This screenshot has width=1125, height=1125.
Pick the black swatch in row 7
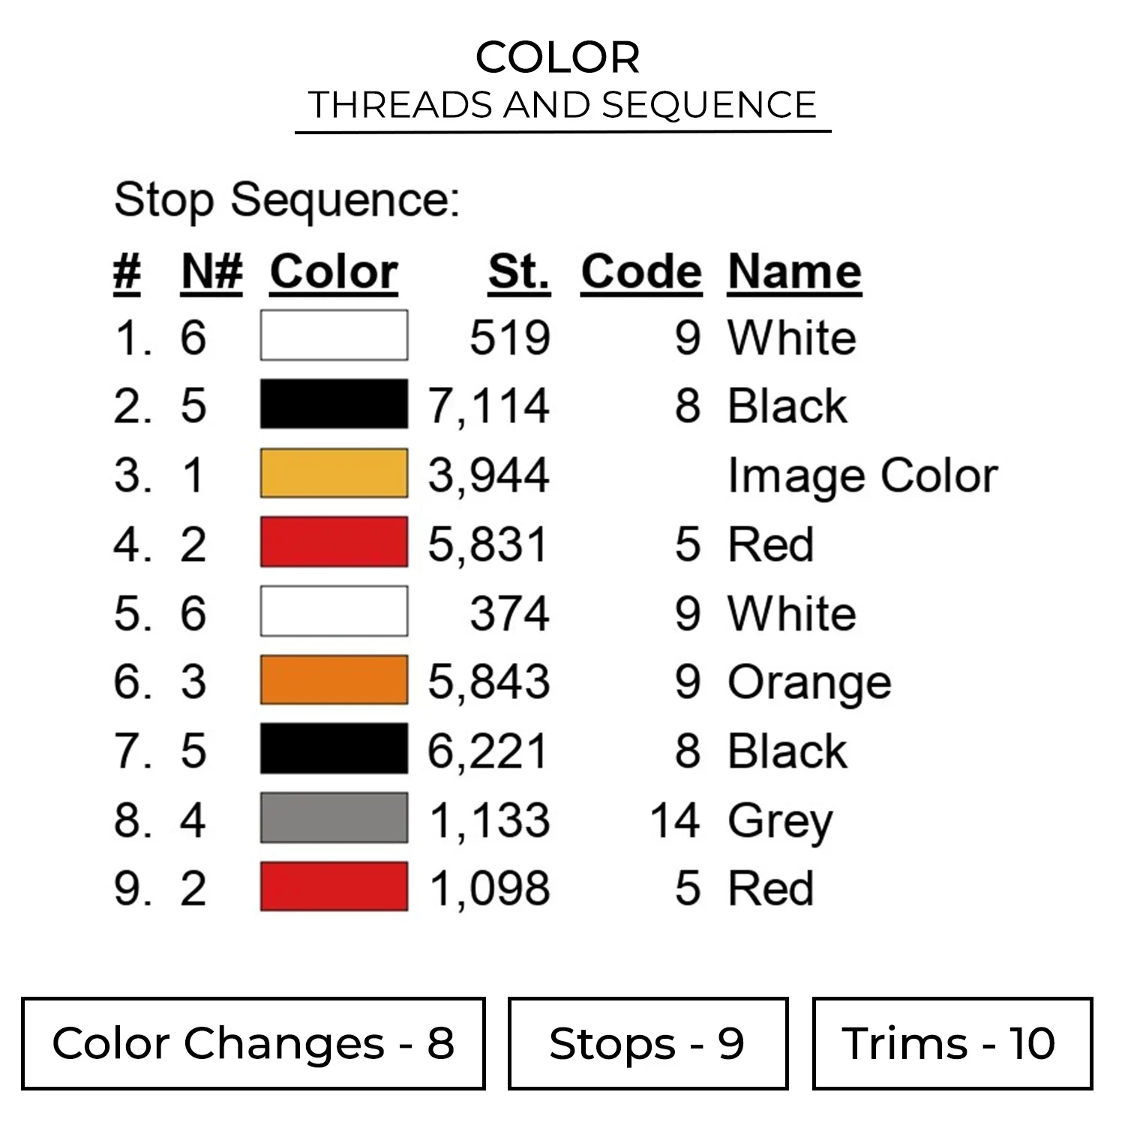coord(334,749)
